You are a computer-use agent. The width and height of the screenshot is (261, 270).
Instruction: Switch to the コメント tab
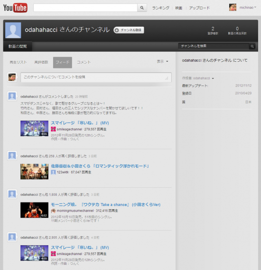tap(84, 62)
